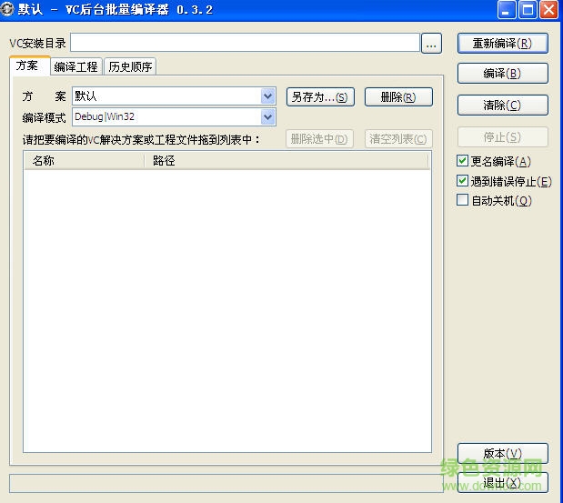Click the 停止(S) button
This screenshot has width=563, height=503.
503,136
